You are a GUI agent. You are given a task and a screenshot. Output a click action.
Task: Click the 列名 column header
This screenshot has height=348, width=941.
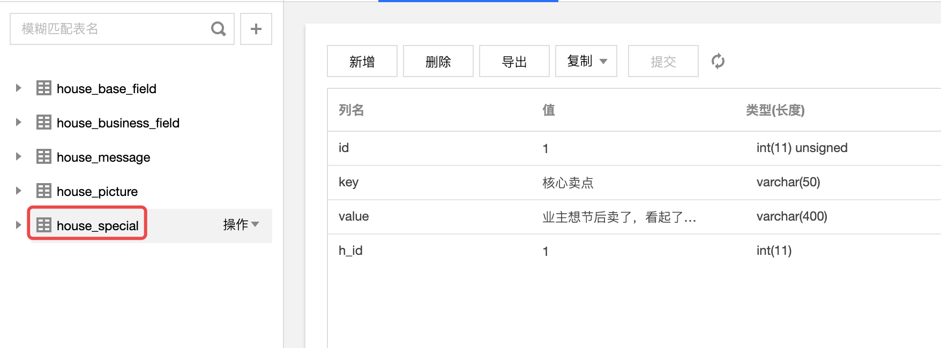pos(352,110)
